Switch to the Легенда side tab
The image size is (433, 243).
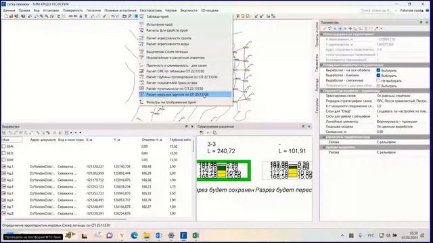[317, 85]
